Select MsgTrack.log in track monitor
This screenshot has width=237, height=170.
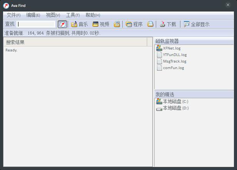point(175,61)
